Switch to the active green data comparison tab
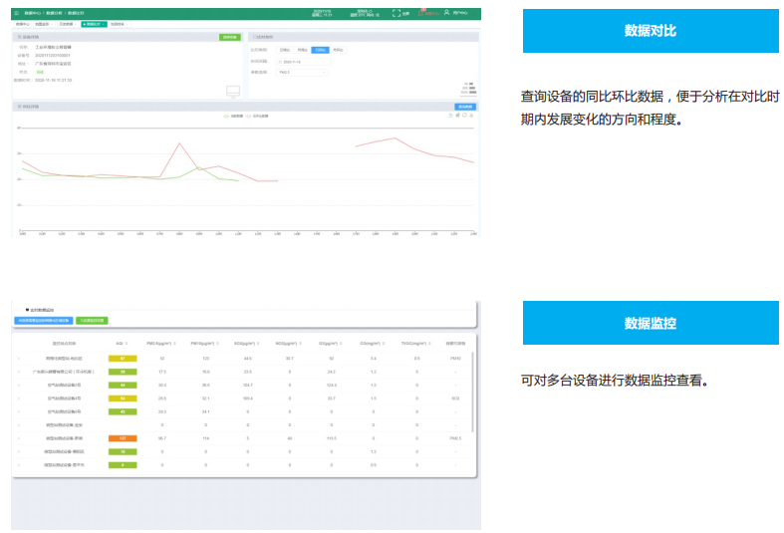784x533 pixels. pyautogui.click(x=93, y=23)
